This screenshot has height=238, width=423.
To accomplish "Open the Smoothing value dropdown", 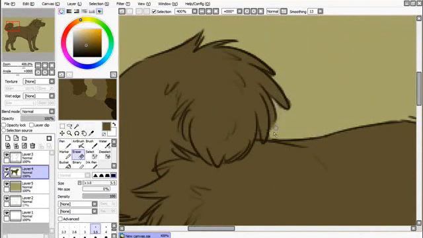I will point(320,11).
